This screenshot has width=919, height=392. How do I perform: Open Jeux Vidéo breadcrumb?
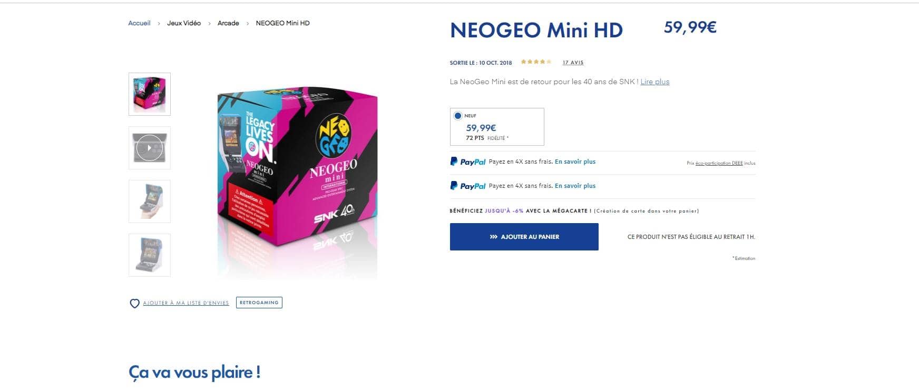pos(184,23)
